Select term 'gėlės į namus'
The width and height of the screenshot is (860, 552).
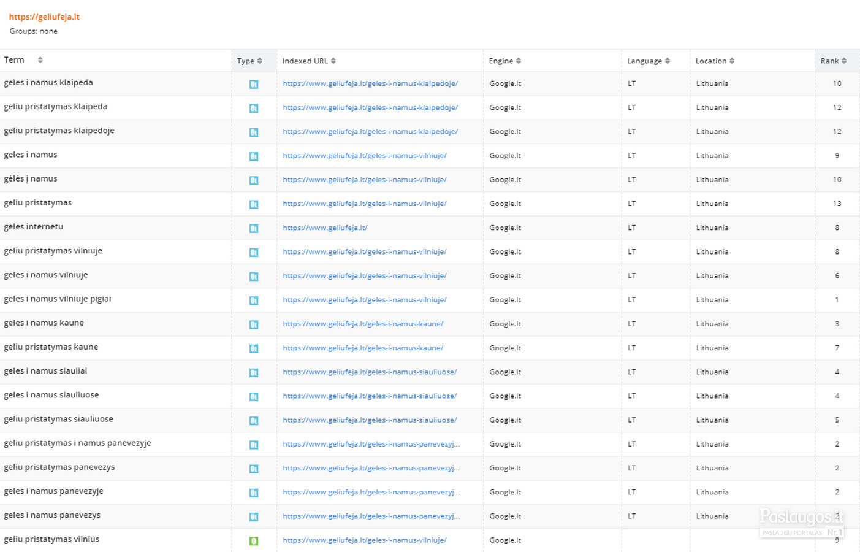point(31,178)
